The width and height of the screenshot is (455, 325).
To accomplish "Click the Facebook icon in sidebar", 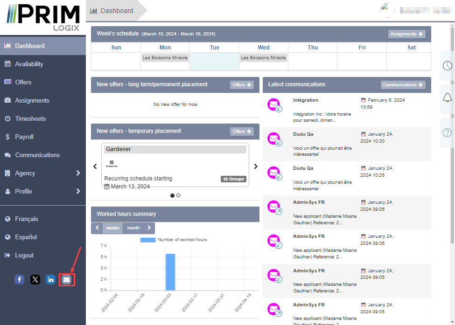I will (x=19, y=280).
